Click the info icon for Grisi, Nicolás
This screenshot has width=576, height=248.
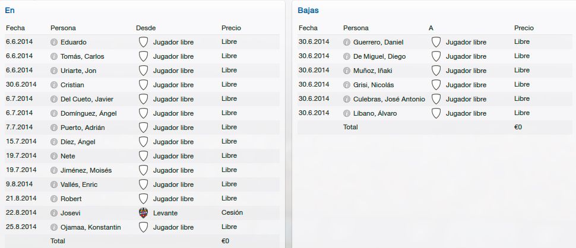(x=347, y=85)
